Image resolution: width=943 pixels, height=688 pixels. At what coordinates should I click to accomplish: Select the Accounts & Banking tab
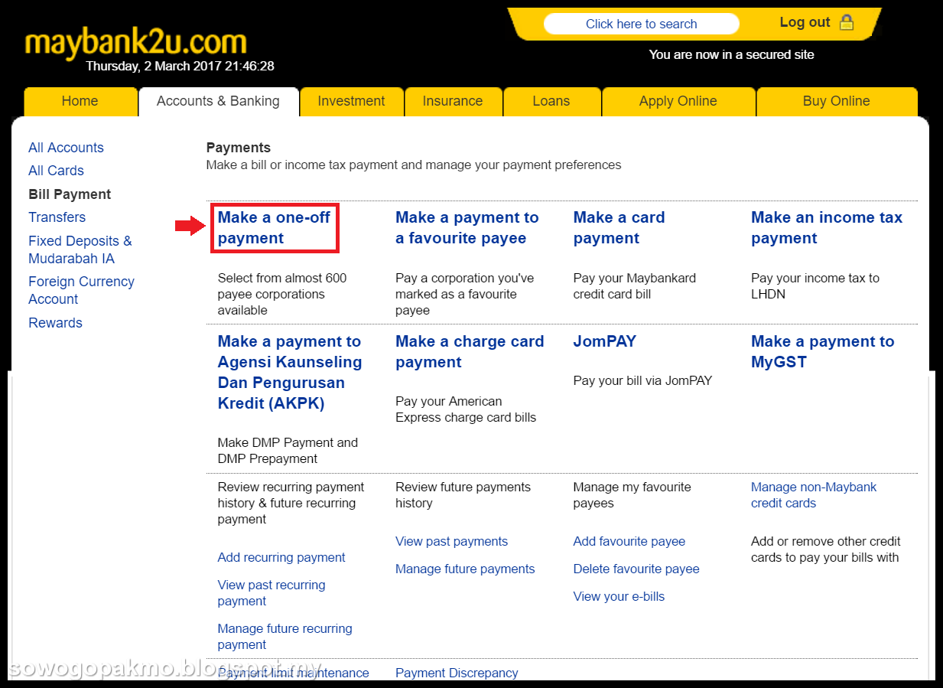[x=218, y=101]
